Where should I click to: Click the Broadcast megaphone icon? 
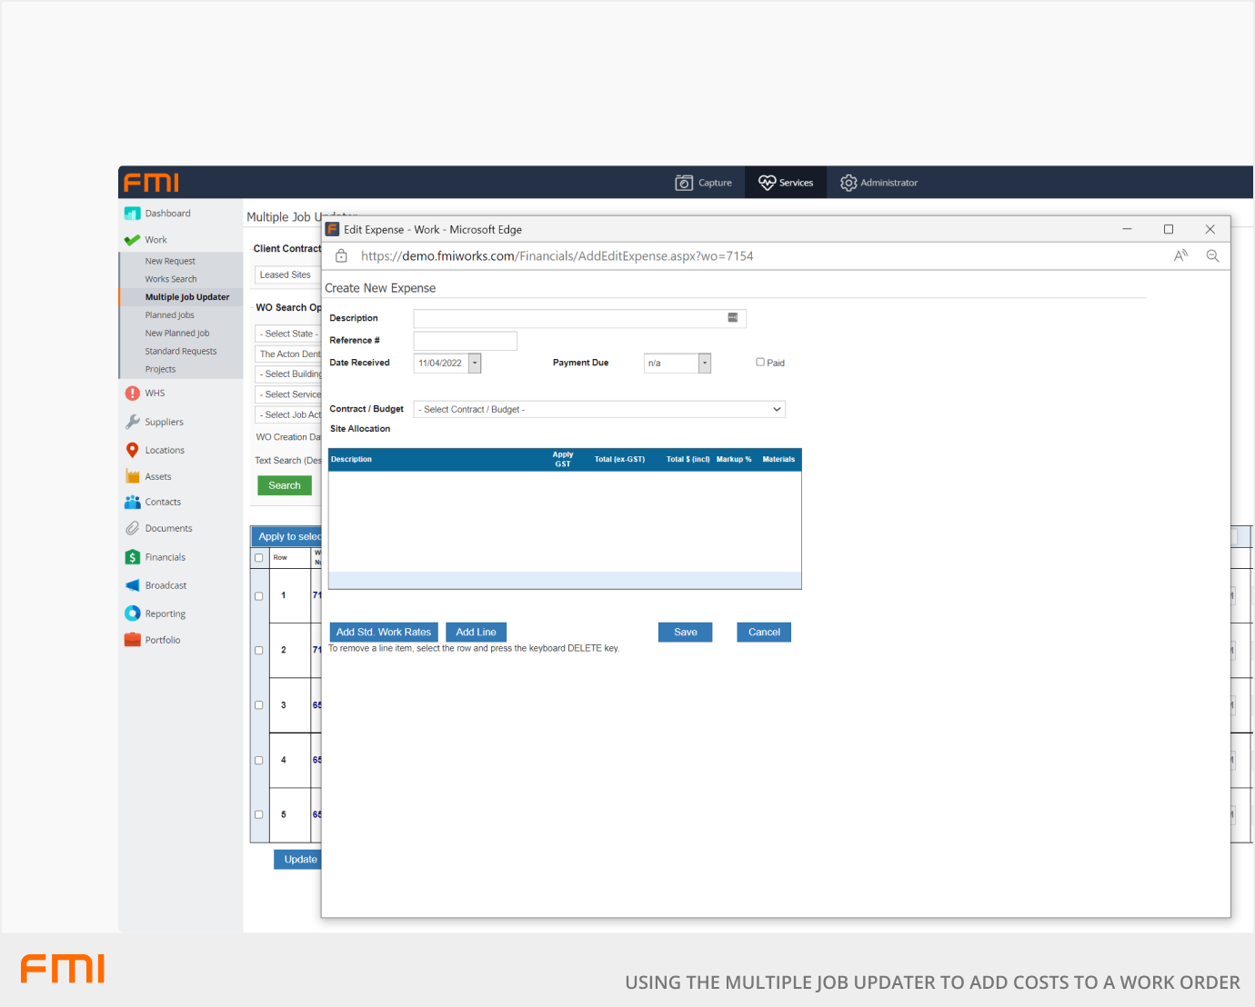(x=133, y=585)
